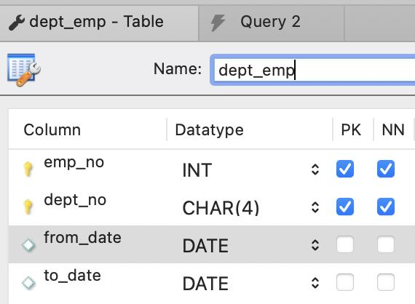Uncheck NN for dept_no
This screenshot has width=415, height=304.
pyautogui.click(x=386, y=207)
